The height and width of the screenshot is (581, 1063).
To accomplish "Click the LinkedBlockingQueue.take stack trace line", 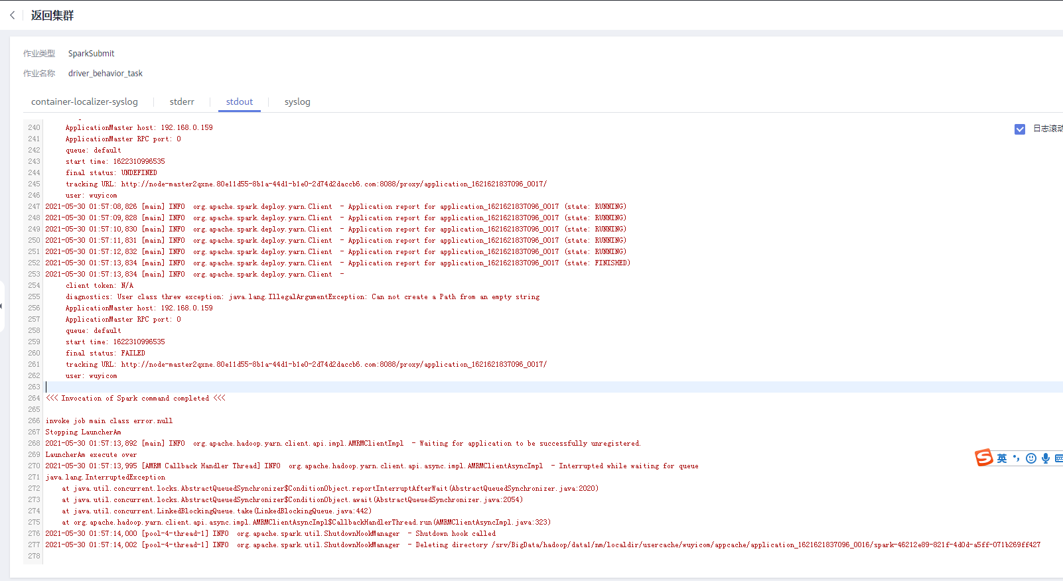I will [217, 511].
